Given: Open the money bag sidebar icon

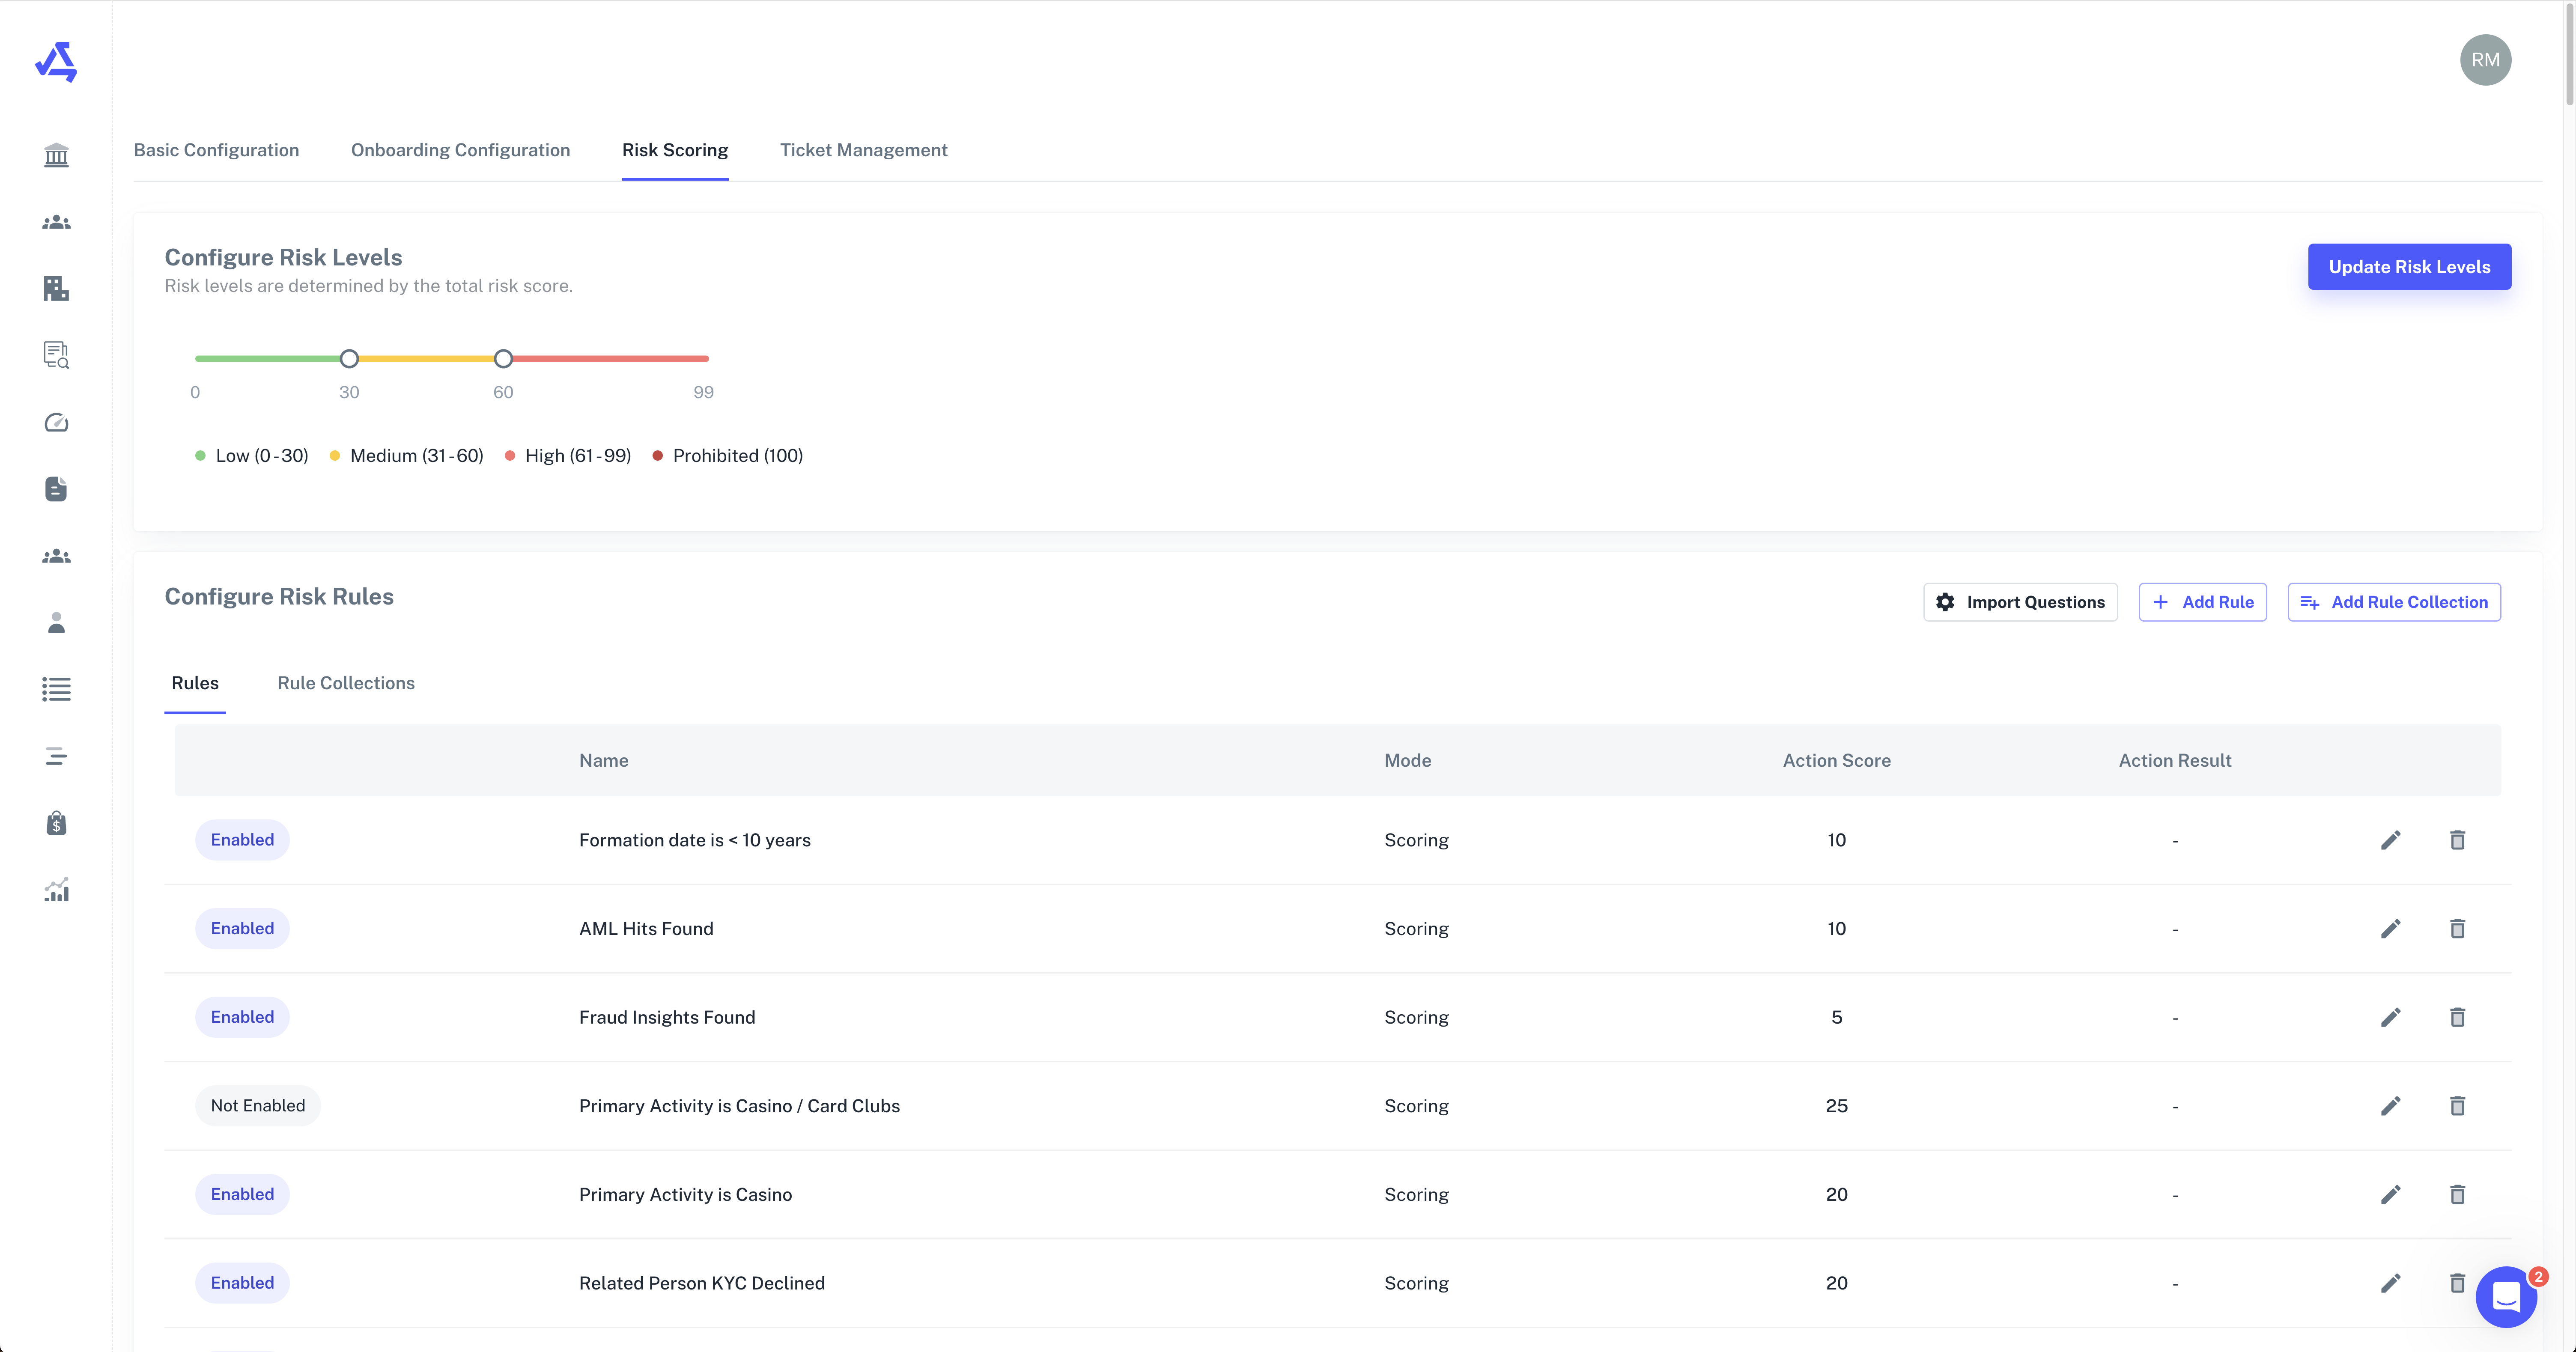Looking at the screenshot, I should click(56, 823).
